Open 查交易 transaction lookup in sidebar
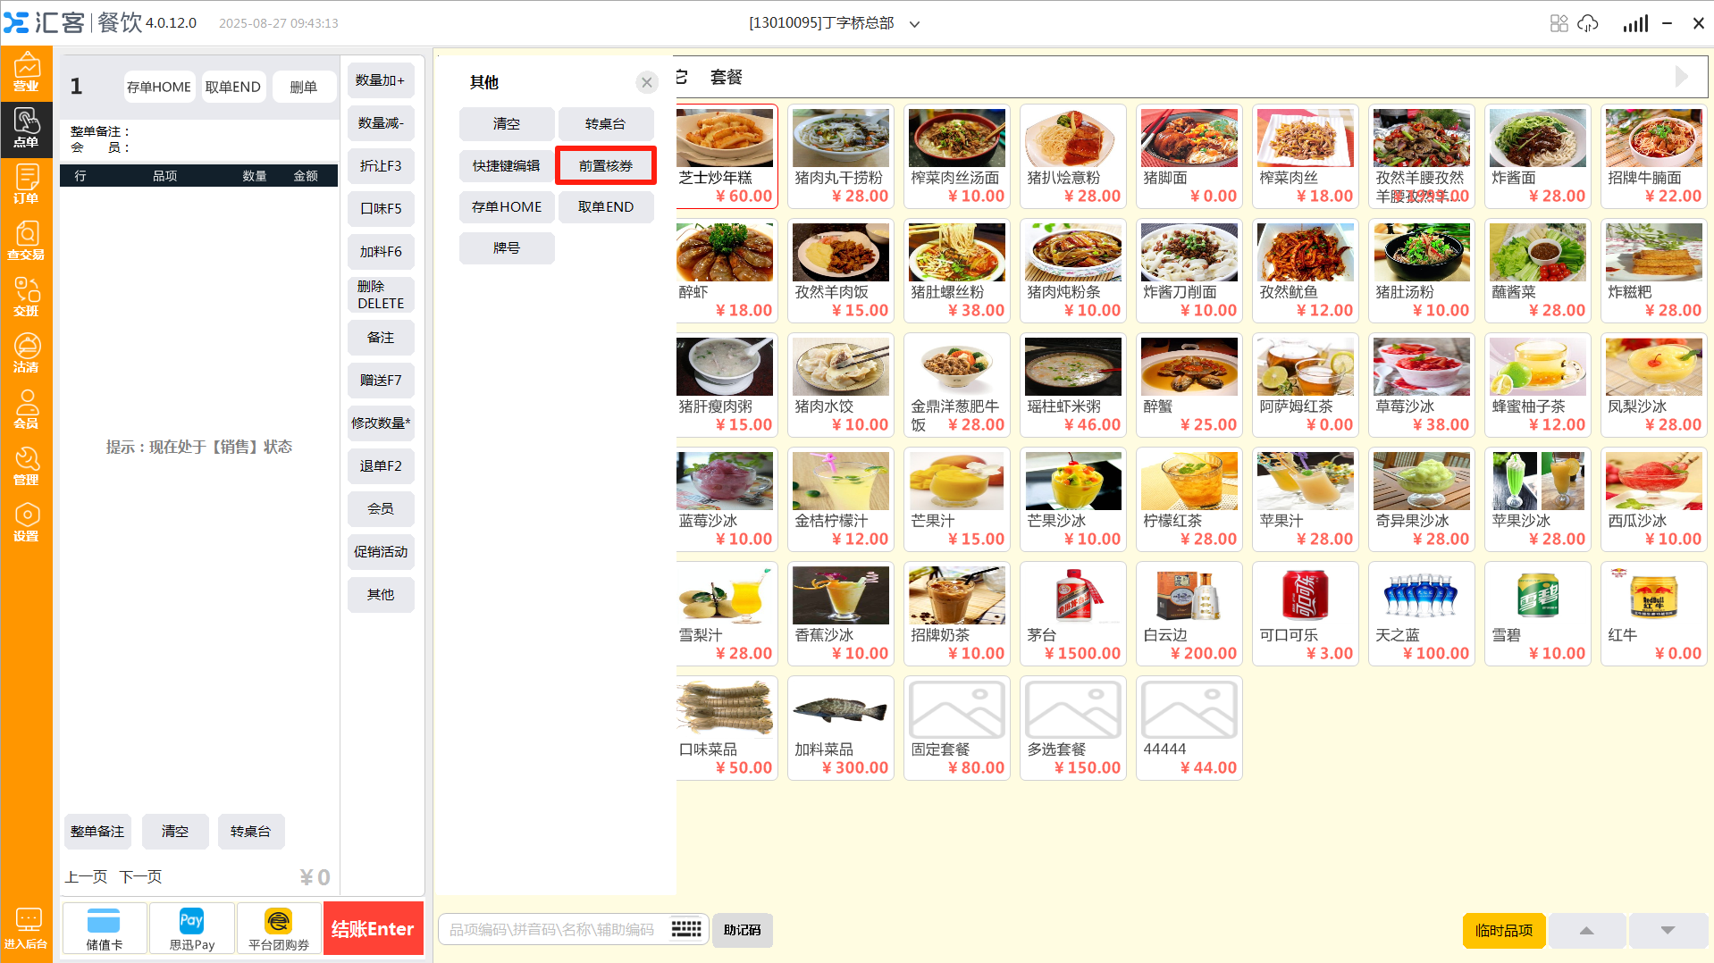Image resolution: width=1714 pixels, height=963 pixels. 26,242
